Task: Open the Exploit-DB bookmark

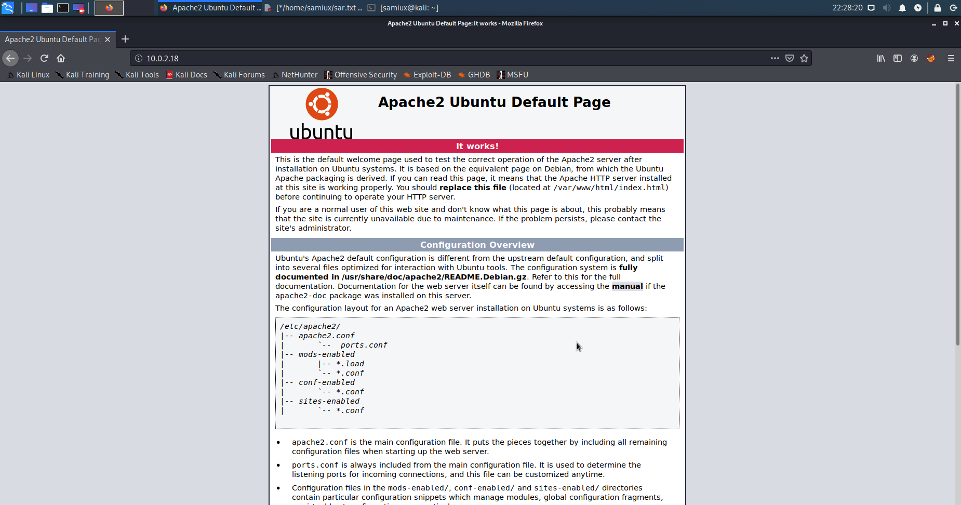Action: click(428, 75)
